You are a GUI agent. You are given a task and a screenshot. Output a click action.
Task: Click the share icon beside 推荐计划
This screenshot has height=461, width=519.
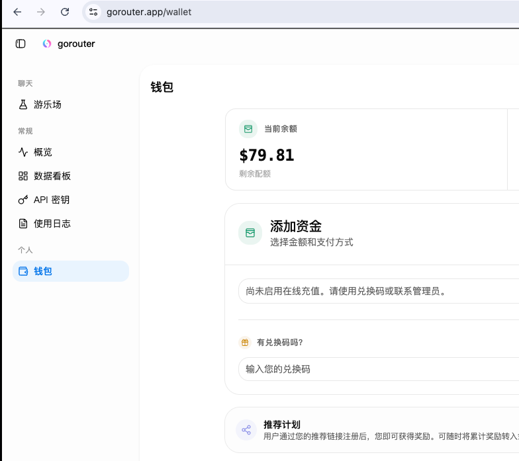[x=246, y=430]
